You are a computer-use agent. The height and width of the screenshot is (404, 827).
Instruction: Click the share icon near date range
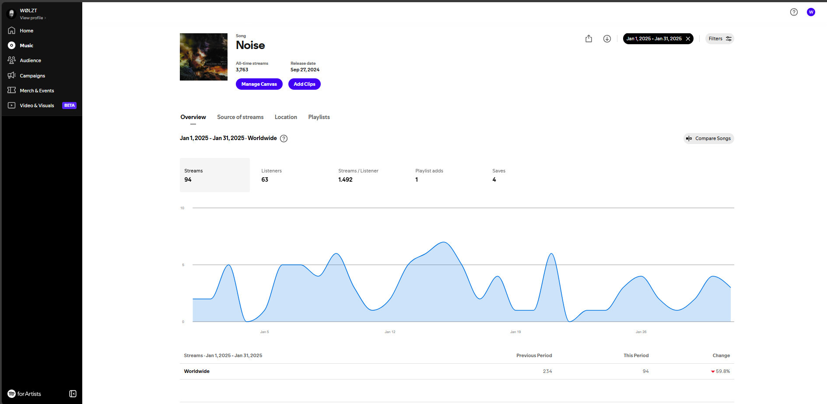[589, 39]
